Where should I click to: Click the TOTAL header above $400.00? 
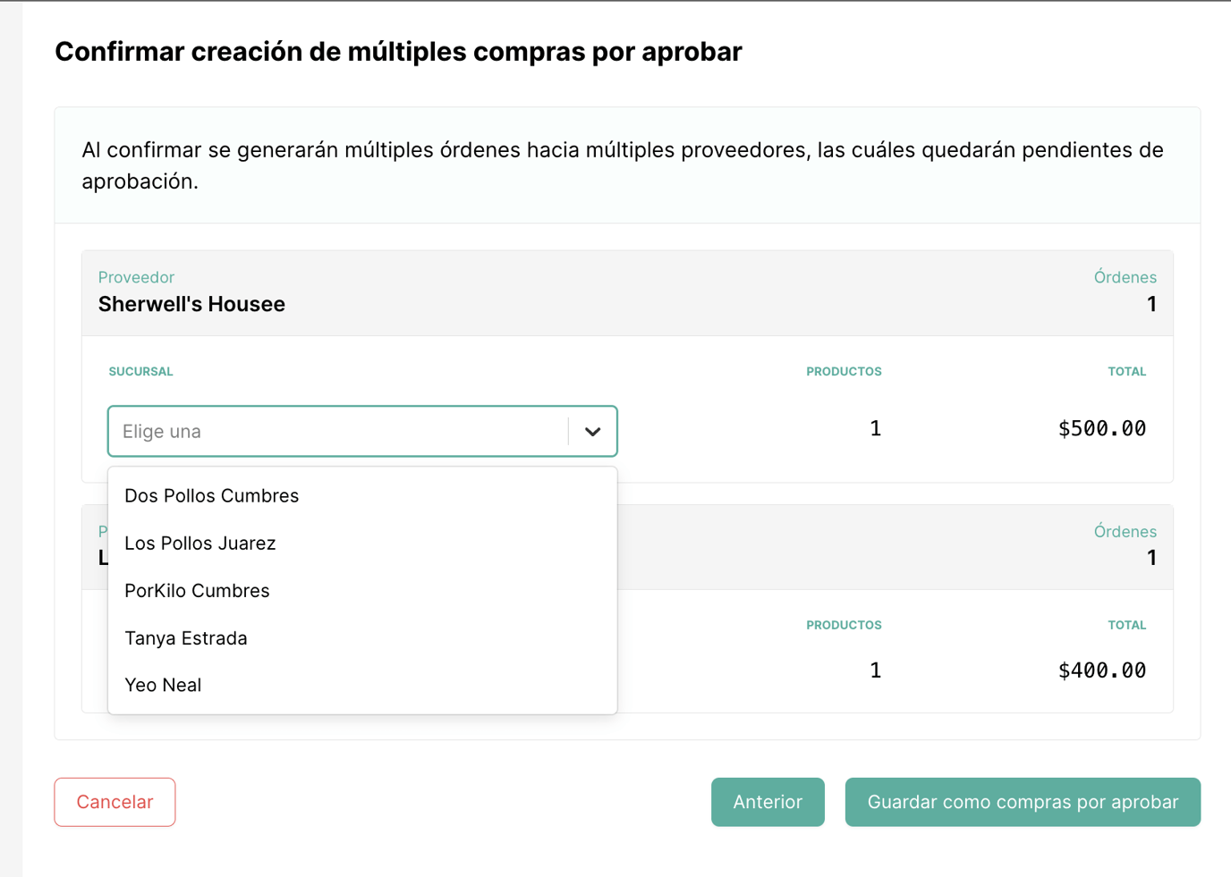click(x=1126, y=626)
